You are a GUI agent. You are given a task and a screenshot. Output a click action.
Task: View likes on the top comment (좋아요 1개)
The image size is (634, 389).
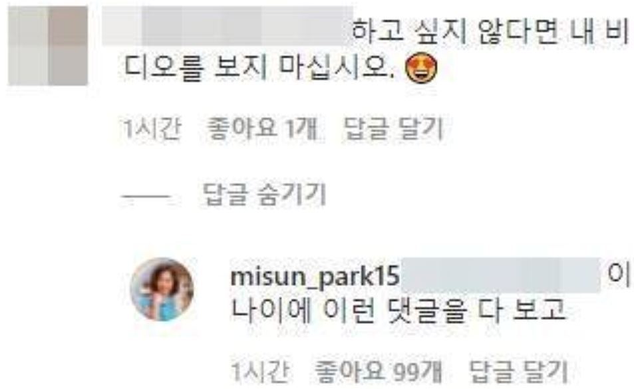pos(262,129)
